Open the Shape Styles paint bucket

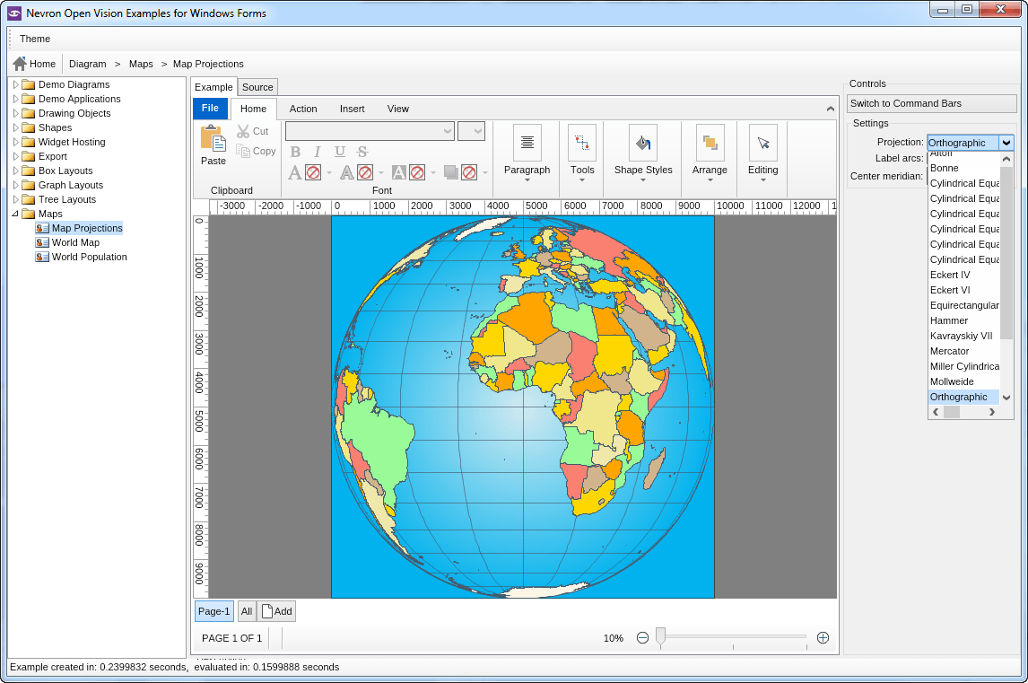point(642,143)
